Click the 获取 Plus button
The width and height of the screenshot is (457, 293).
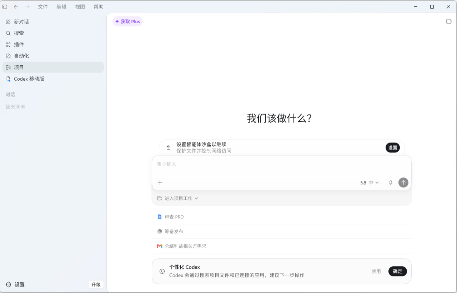coord(127,21)
